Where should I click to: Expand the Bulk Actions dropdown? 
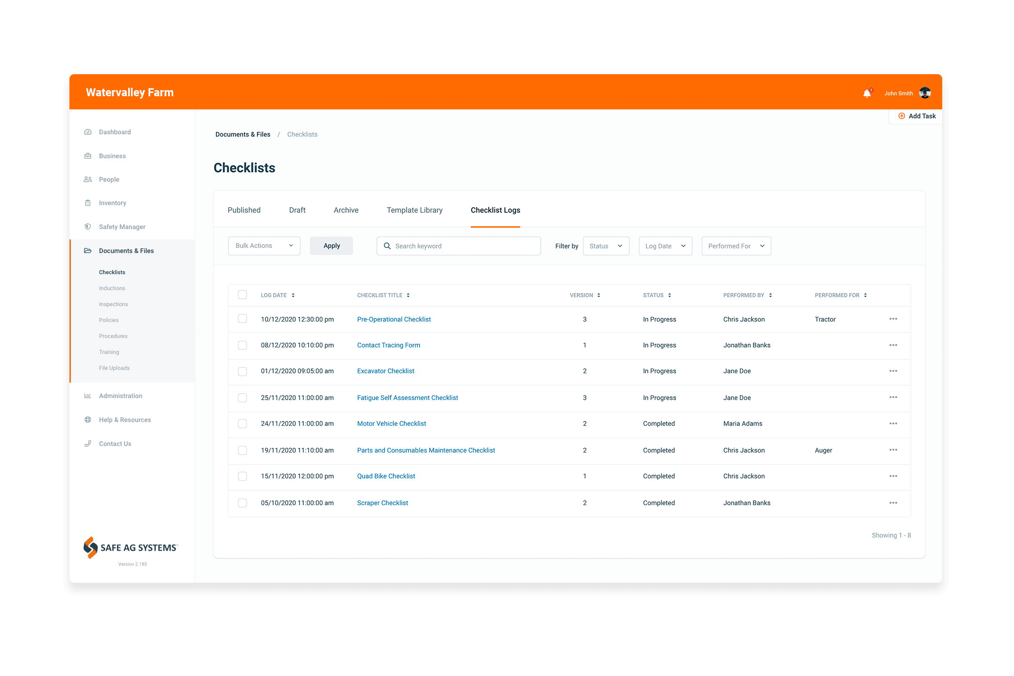263,245
